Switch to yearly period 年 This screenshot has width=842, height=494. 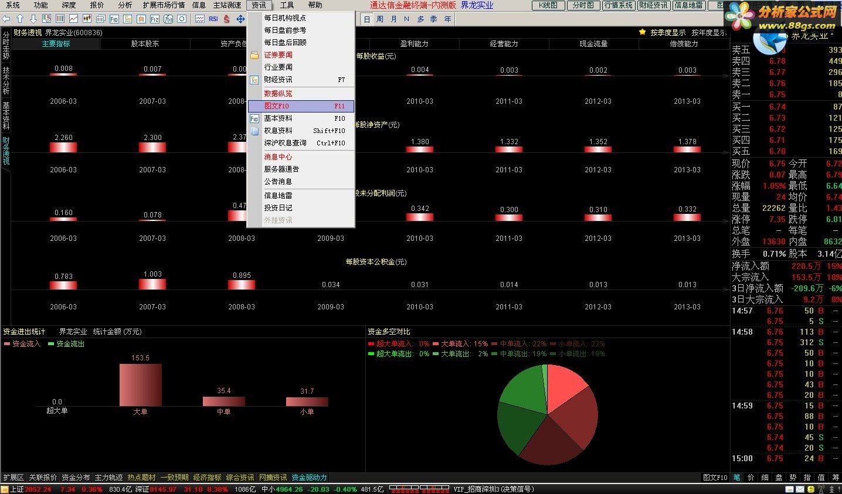pyautogui.click(x=447, y=19)
